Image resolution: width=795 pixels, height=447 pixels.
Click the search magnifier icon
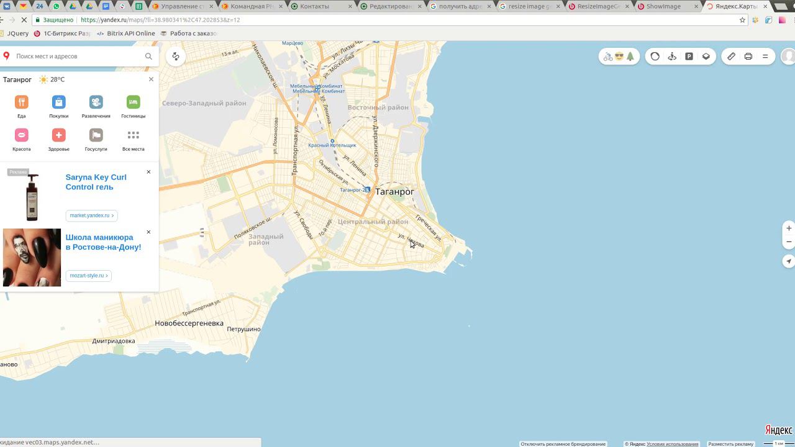coord(148,56)
